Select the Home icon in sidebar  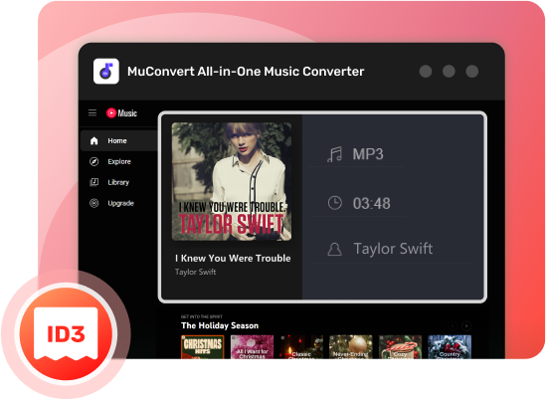coord(94,140)
